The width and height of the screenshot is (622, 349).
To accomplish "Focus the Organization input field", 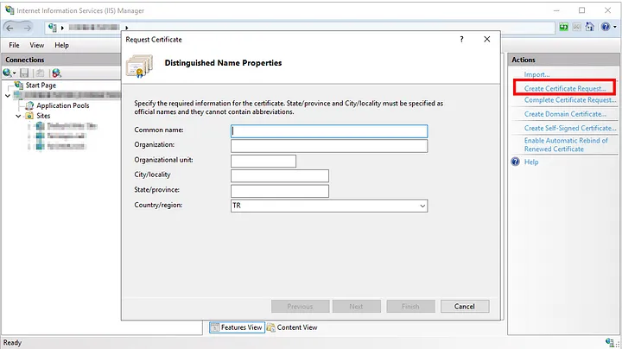I will (329, 146).
